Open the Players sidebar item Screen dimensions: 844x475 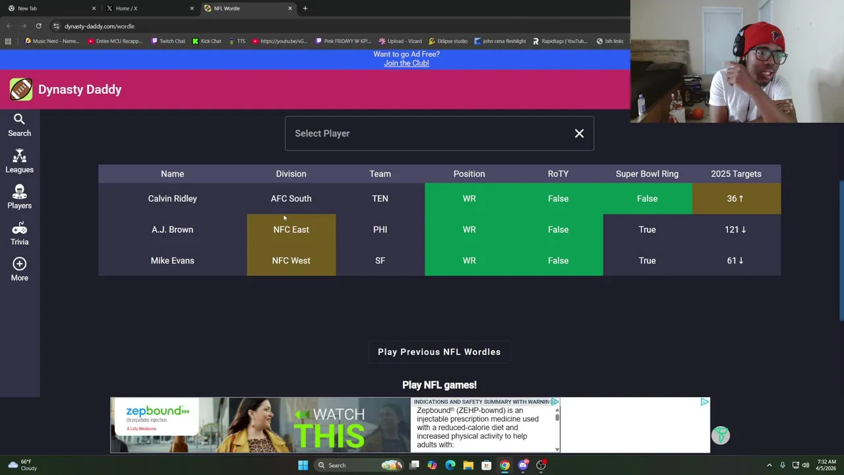pyautogui.click(x=19, y=198)
